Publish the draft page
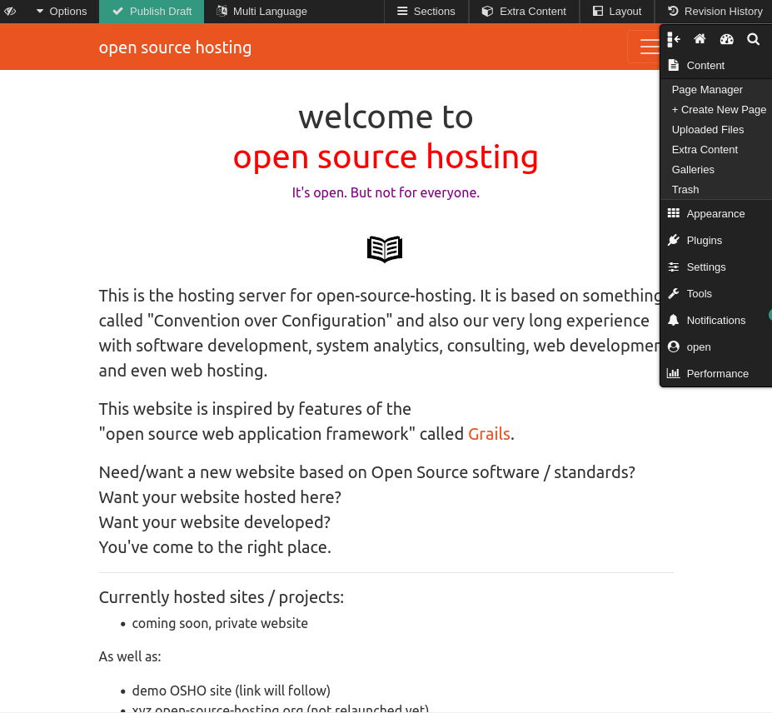 pyautogui.click(x=152, y=12)
